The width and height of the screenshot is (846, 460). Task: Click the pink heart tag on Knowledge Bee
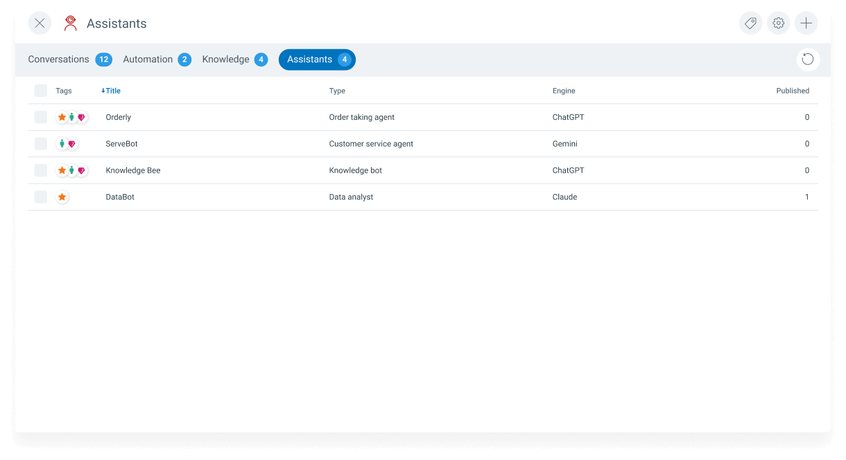point(81,170)
